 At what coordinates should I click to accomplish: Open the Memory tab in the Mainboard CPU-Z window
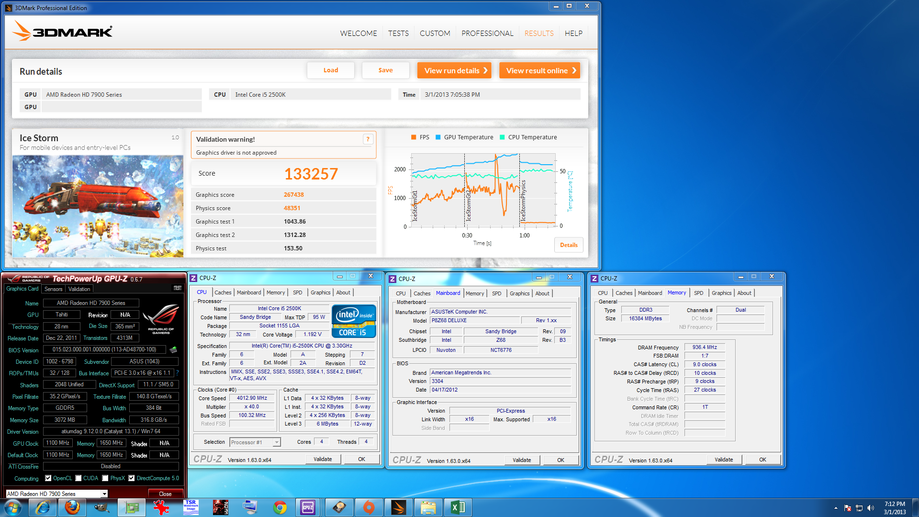(475, 293)
